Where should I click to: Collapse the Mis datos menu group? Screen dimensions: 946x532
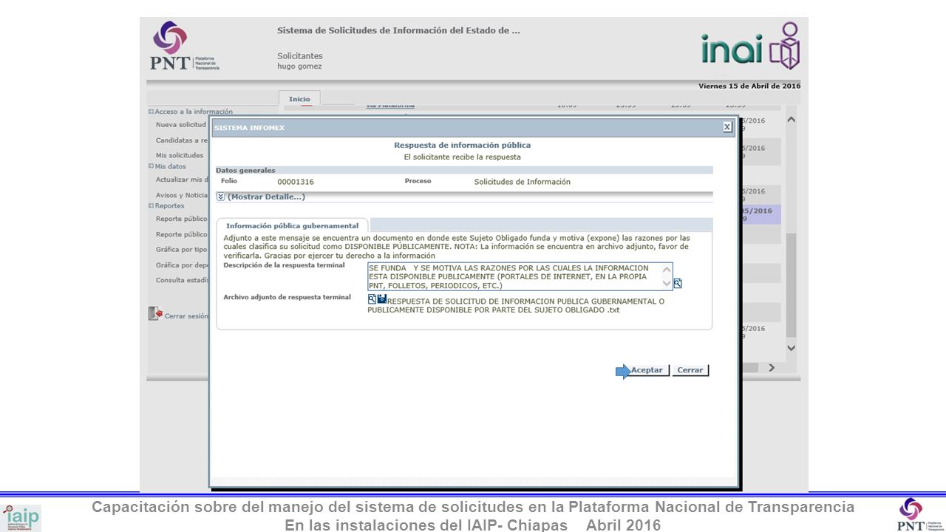pos(151,166)
